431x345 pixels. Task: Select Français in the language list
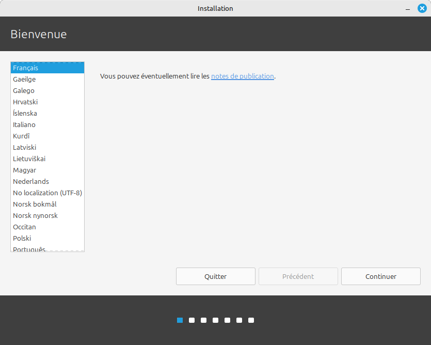47,68
